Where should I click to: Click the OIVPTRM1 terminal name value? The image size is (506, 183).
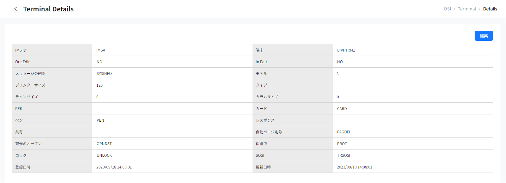coord(346,50)
